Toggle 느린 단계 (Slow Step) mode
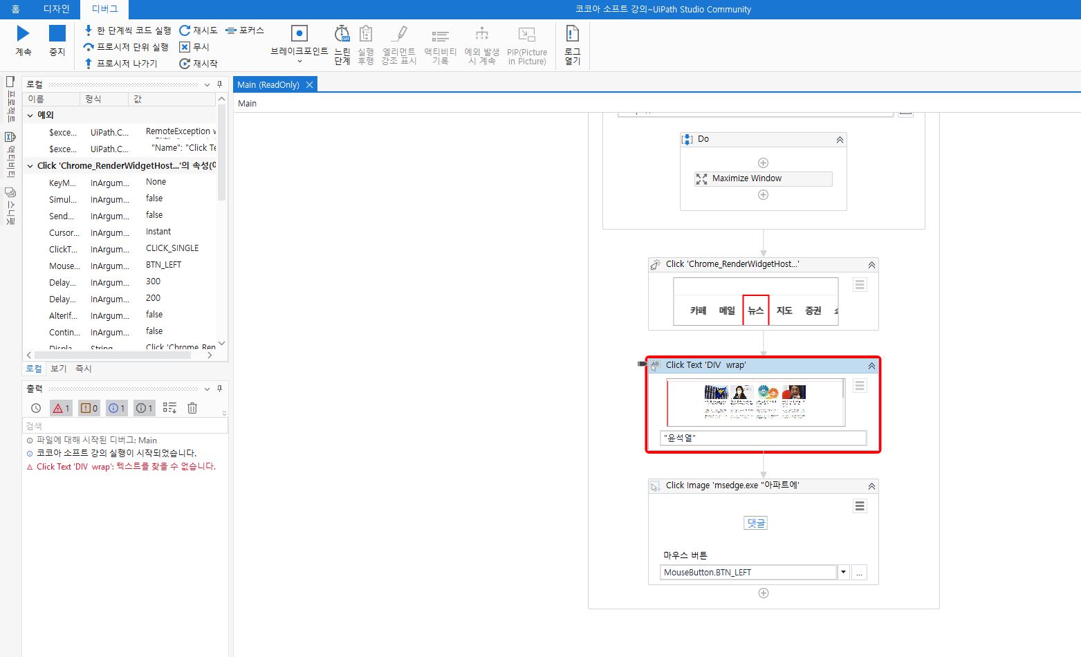Screen dimensions: 1081x657 pyautogui.click(x=342, y=44)
